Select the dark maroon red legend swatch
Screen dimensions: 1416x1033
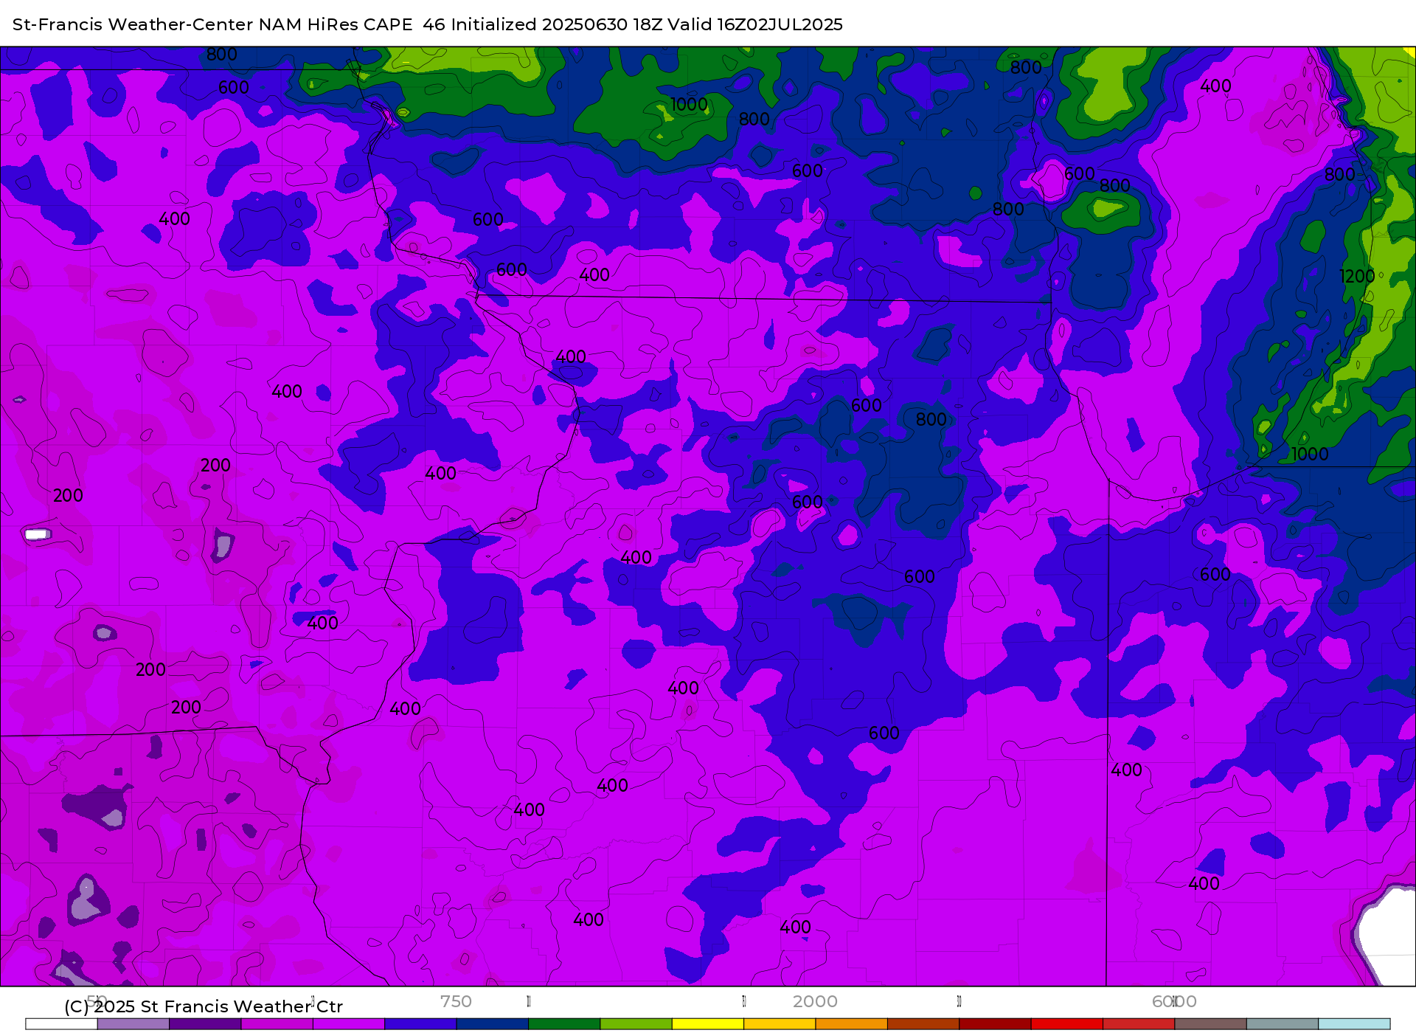[x=996, y=1024]
